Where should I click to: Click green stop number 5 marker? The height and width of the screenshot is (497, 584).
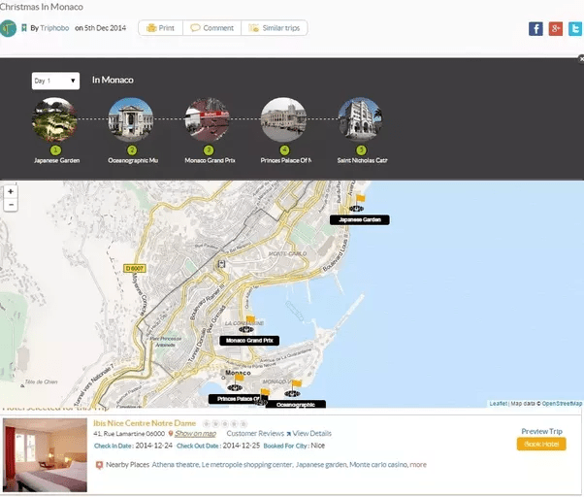point(361,150)
